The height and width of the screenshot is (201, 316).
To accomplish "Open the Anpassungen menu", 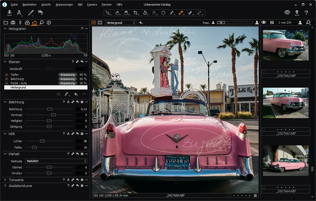I will tap(64, 5).
